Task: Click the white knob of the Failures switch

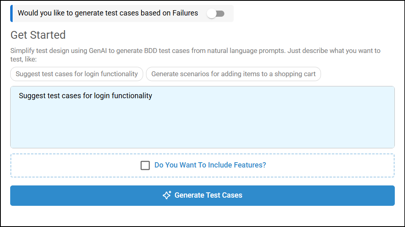Action: tap(211, 13)
